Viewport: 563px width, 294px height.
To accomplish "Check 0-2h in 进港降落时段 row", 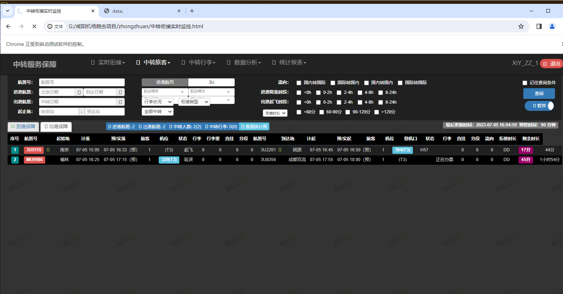I will click(318, 92).
